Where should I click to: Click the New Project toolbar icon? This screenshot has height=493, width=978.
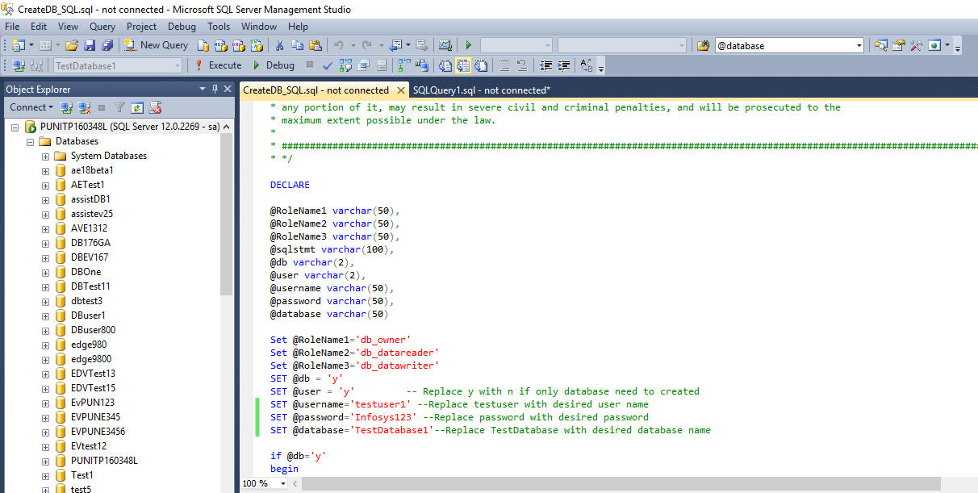coord(19,45)
